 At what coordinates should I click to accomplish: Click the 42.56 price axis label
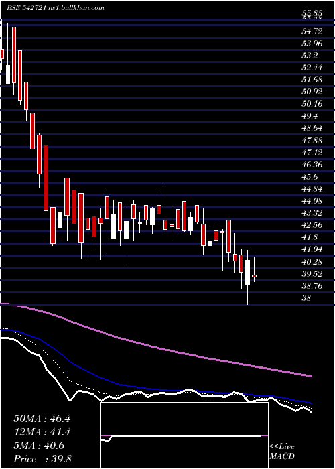(312, 225)
